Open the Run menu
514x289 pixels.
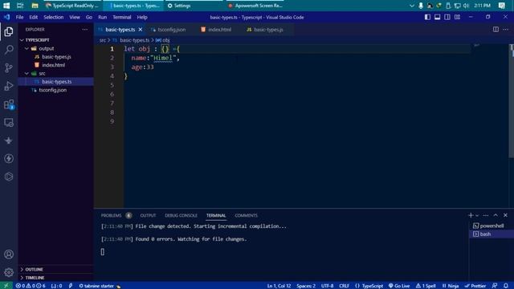pos(102,17)
